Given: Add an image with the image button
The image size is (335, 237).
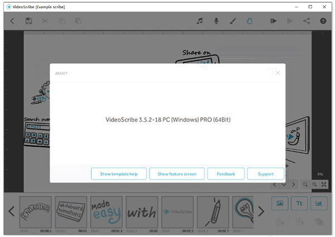Looking at the screenshot, I should pyautogui.click(x=280, y=204).
